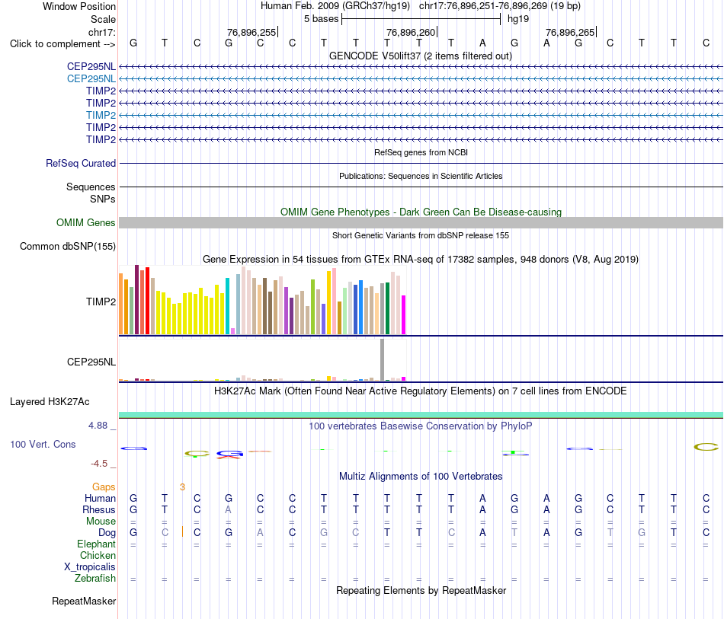Open the GENCODE V50lift37 track title
724x619 pixels.
pos(420,56)
